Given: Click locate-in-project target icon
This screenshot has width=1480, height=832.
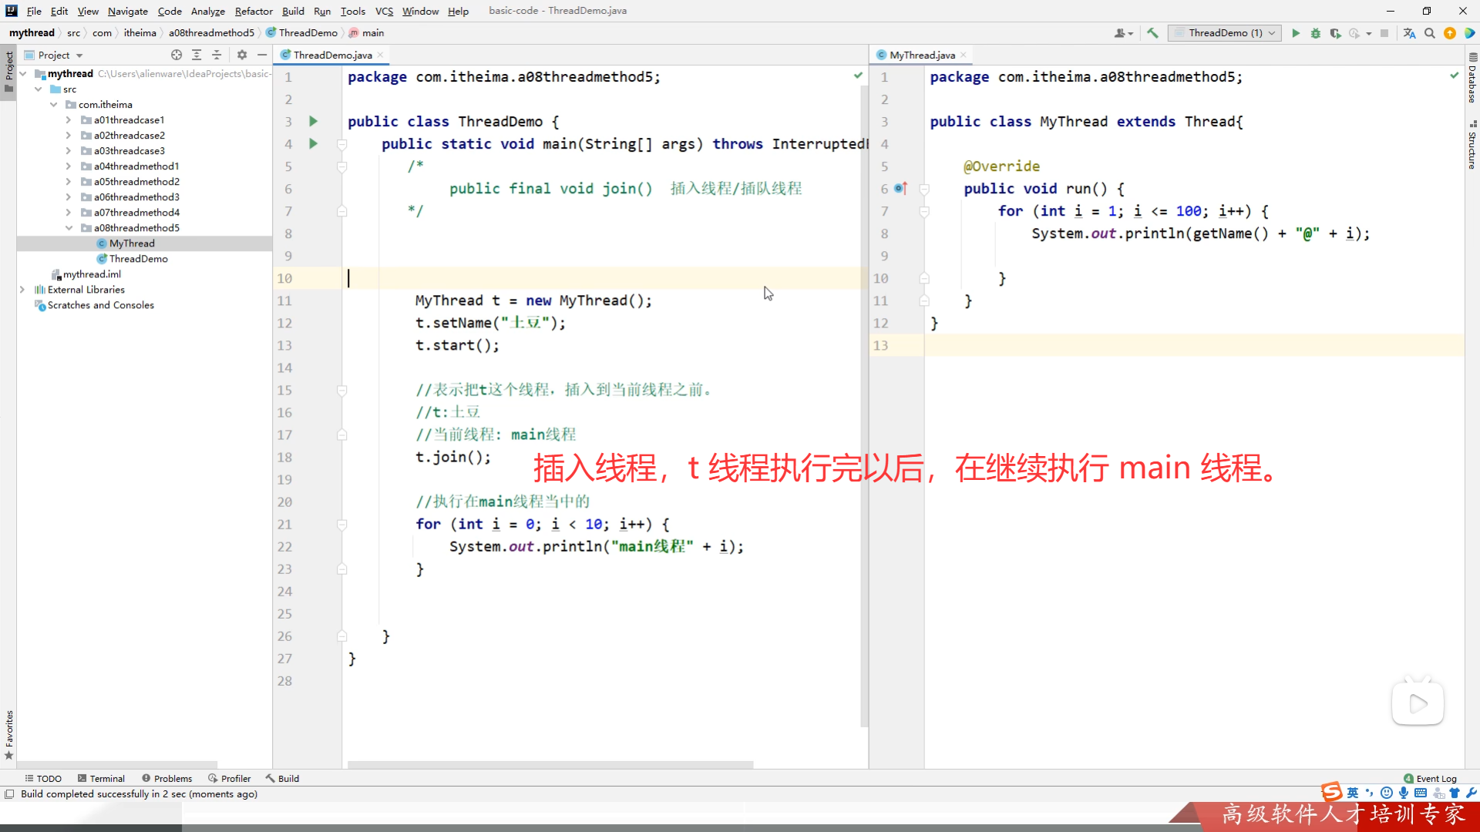Looking at the screenshot, I should click(x=177, y=55).
